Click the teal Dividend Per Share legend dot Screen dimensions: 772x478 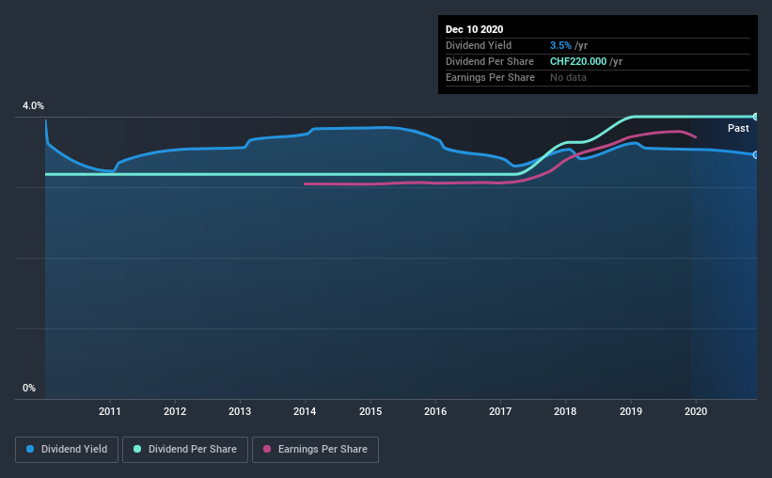137,449
